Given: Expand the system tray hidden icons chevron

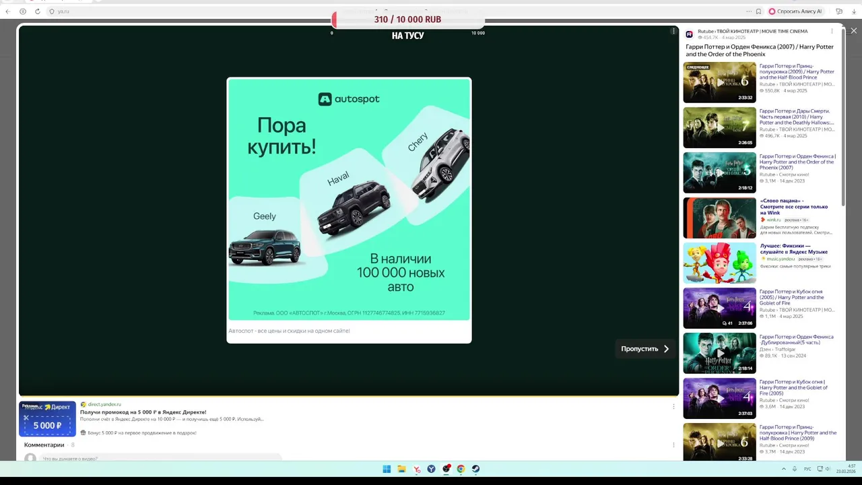Looking at the screenshot, I should (783, 469).
